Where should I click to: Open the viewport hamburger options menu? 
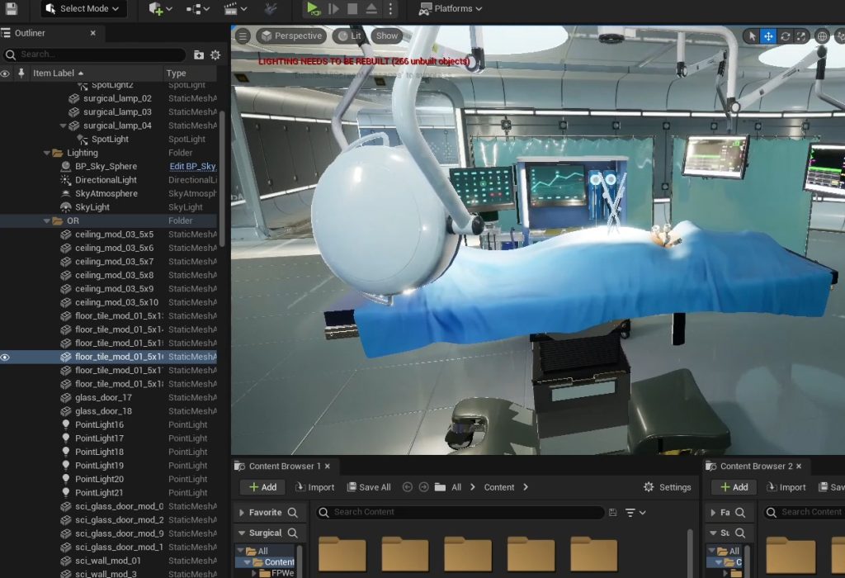pos(243,36)
